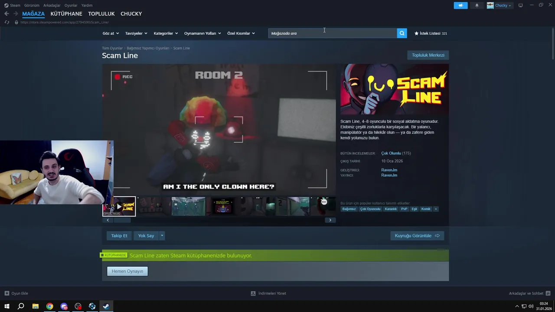Open Google Chrome from the taskbar

pos(50,306)
